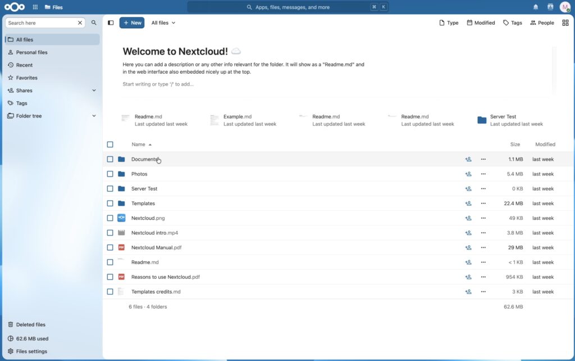This screenshot has width=575, height=361.
Task: Open Favorites in sidebar
Action: (x=52, y=78)
